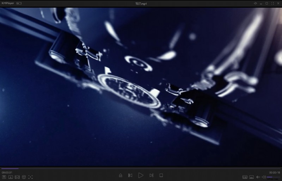Viewport: 282px width, 181px height.
Task: Skip to the next track
Action: (x=151, y=175)
